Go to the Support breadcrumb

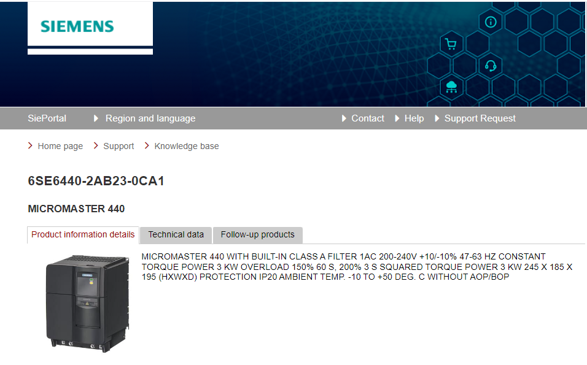[119, 146]
